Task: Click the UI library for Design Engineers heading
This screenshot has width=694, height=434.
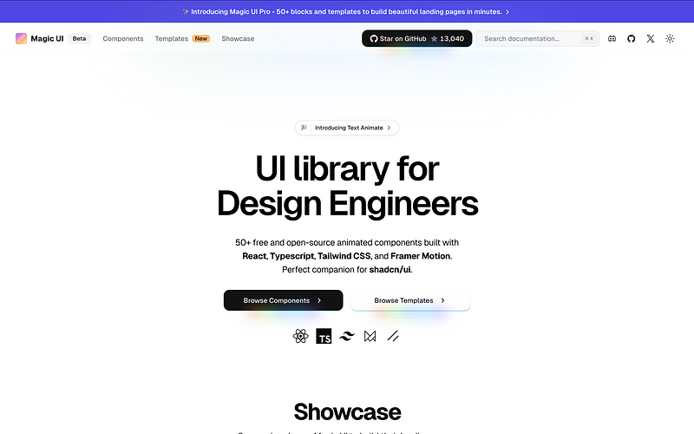Action: pos(348,186)
